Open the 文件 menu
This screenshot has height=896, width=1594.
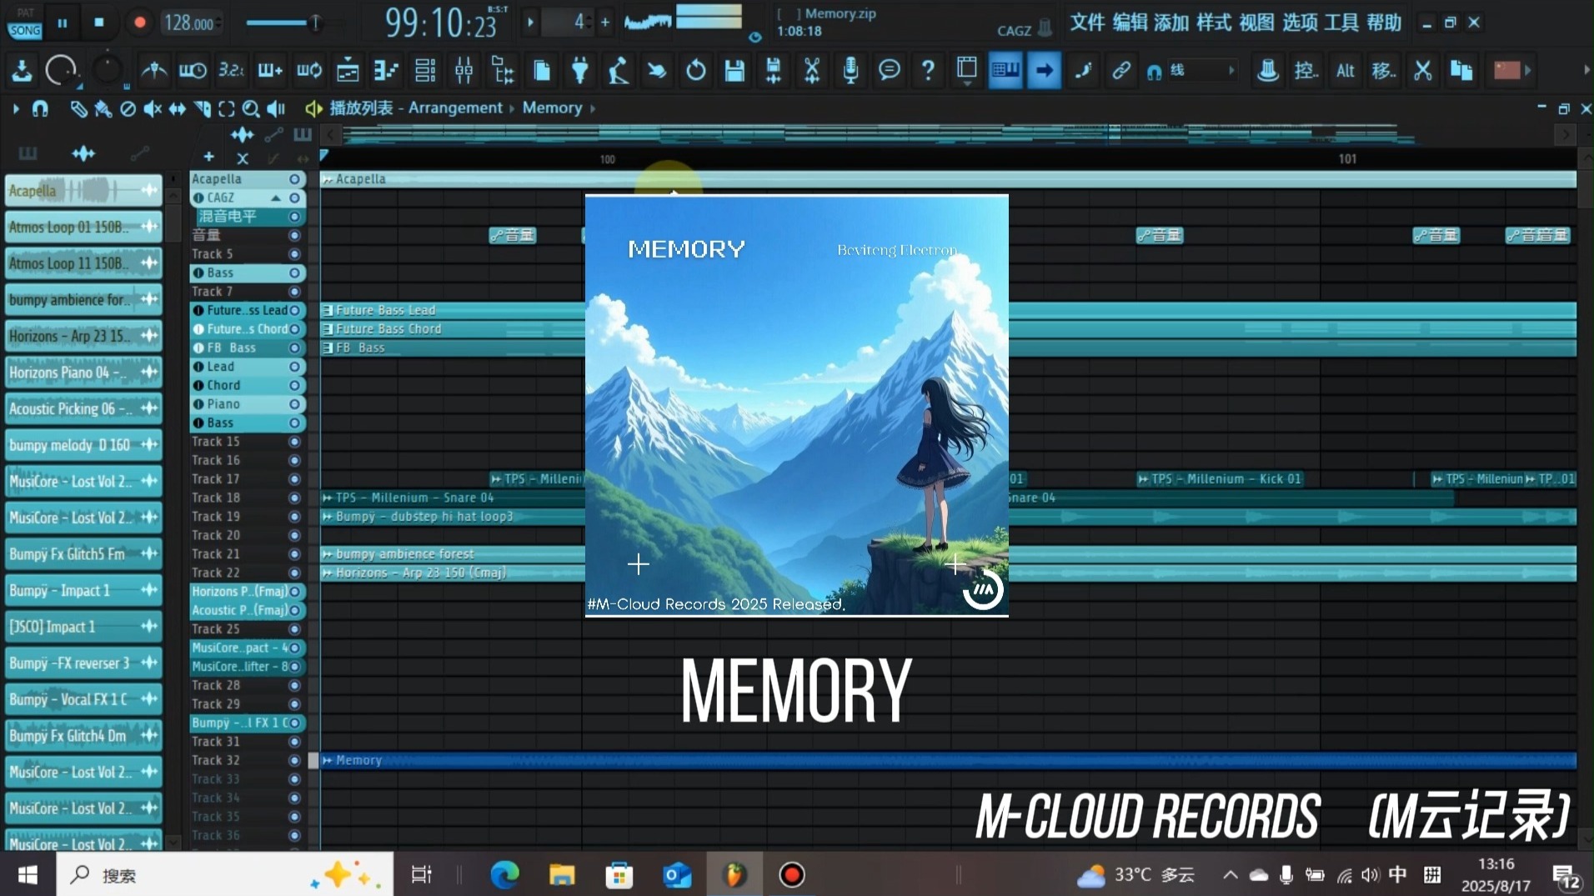[x=1087, y=23]
